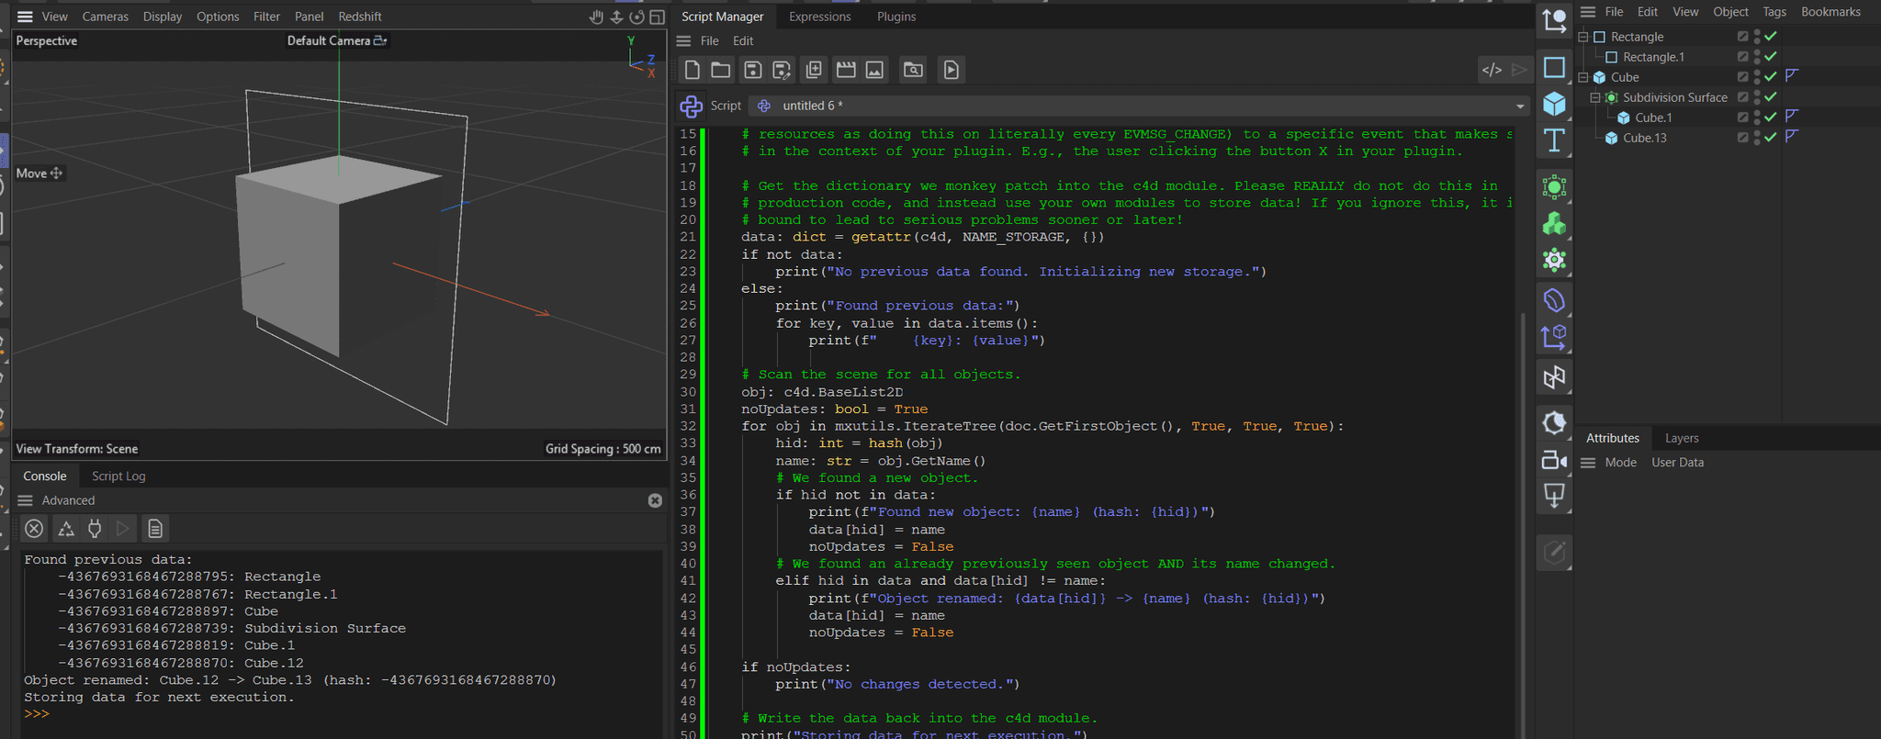The width and height of the screenshot is (1881, 739).
Task: Toggle green checkmark for Cube.13 object
Action: tap(1771, 138)
